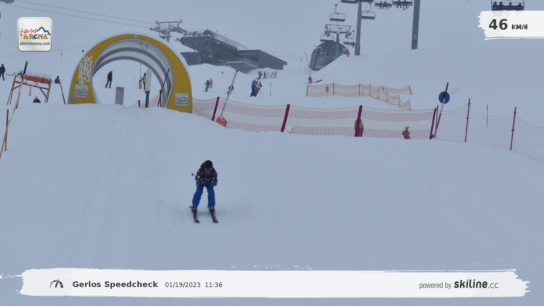544x306 pixels.
Task: Click the speedometer icon in the bottom banner
Action: [57, 284]
